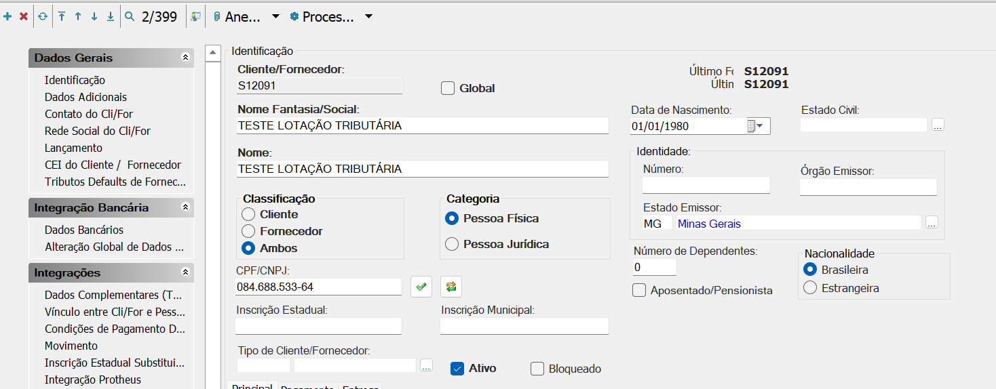Switch to the Pagamento tab
Viewport: 996px width, 389px height.
pyautogui.click(x=307, y=386)
